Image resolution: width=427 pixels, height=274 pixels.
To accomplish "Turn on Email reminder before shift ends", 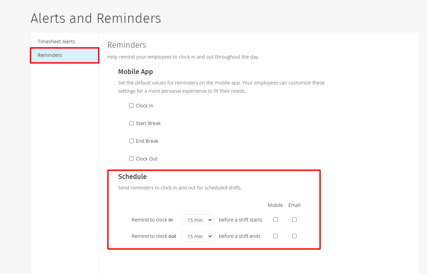I will [294, 236].
